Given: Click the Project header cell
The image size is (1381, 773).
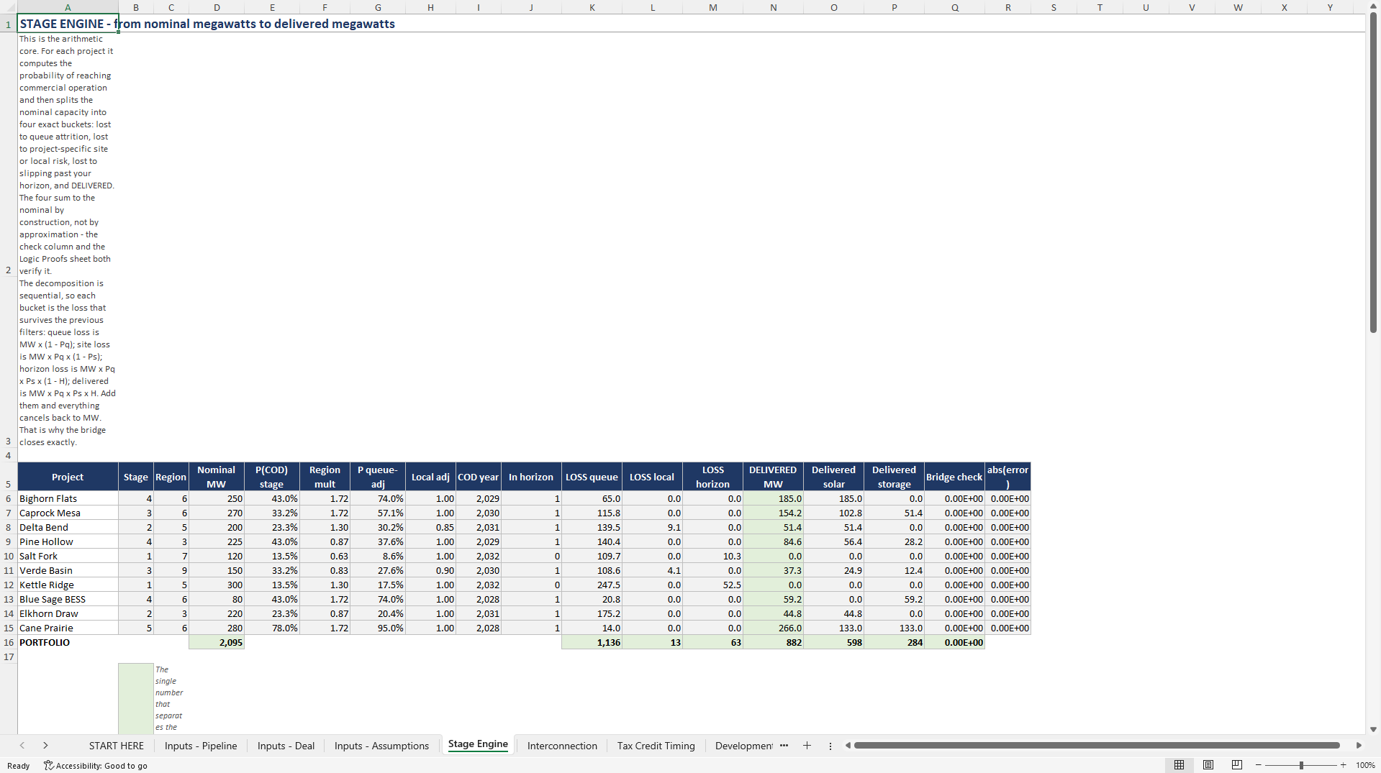Looking at the screenshot, I should tap(68, 477).
